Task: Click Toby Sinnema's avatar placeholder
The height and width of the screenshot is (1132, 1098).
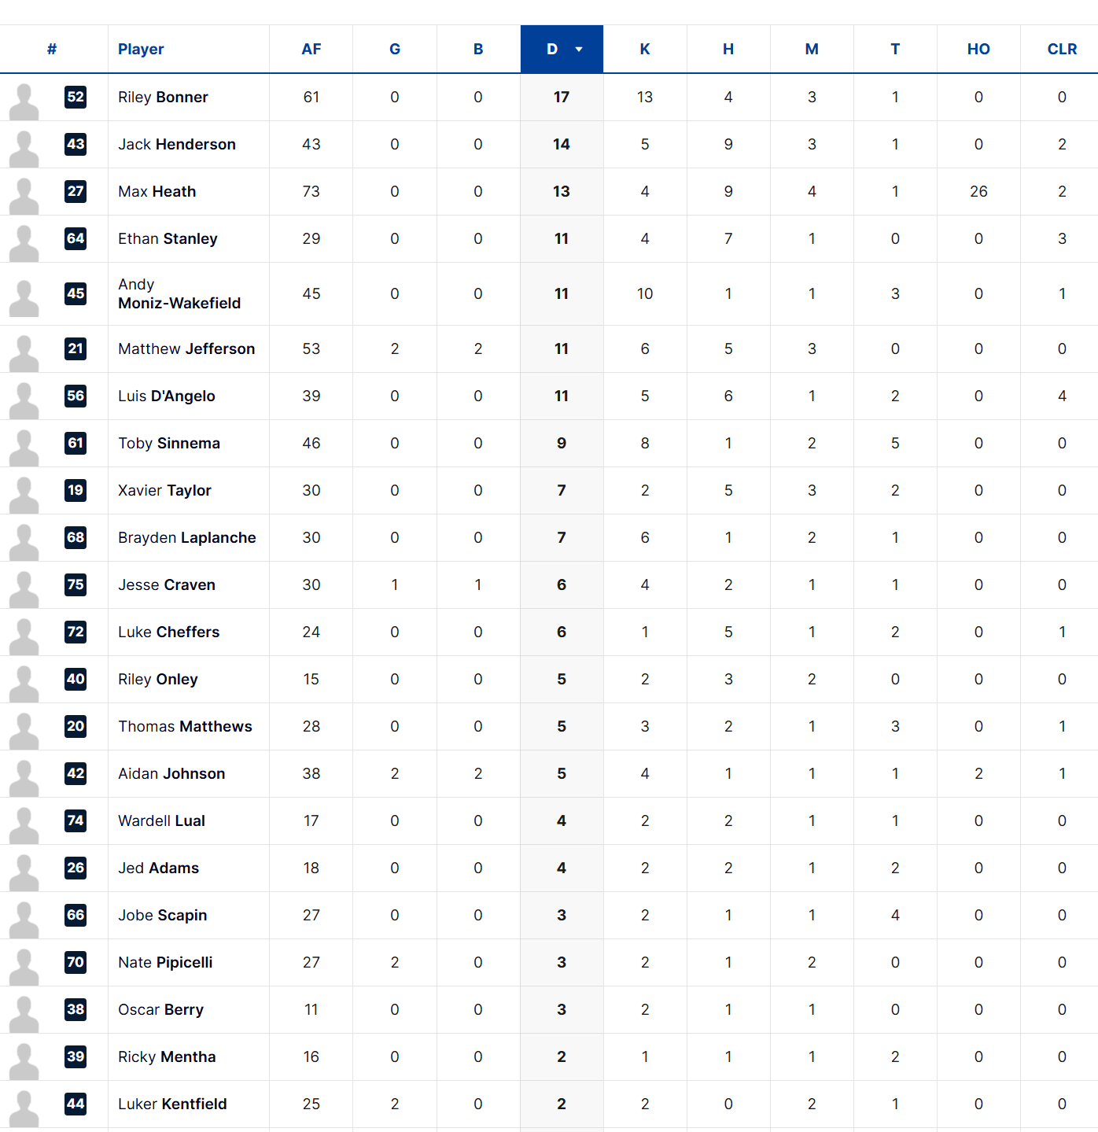Action: point(24,446)
